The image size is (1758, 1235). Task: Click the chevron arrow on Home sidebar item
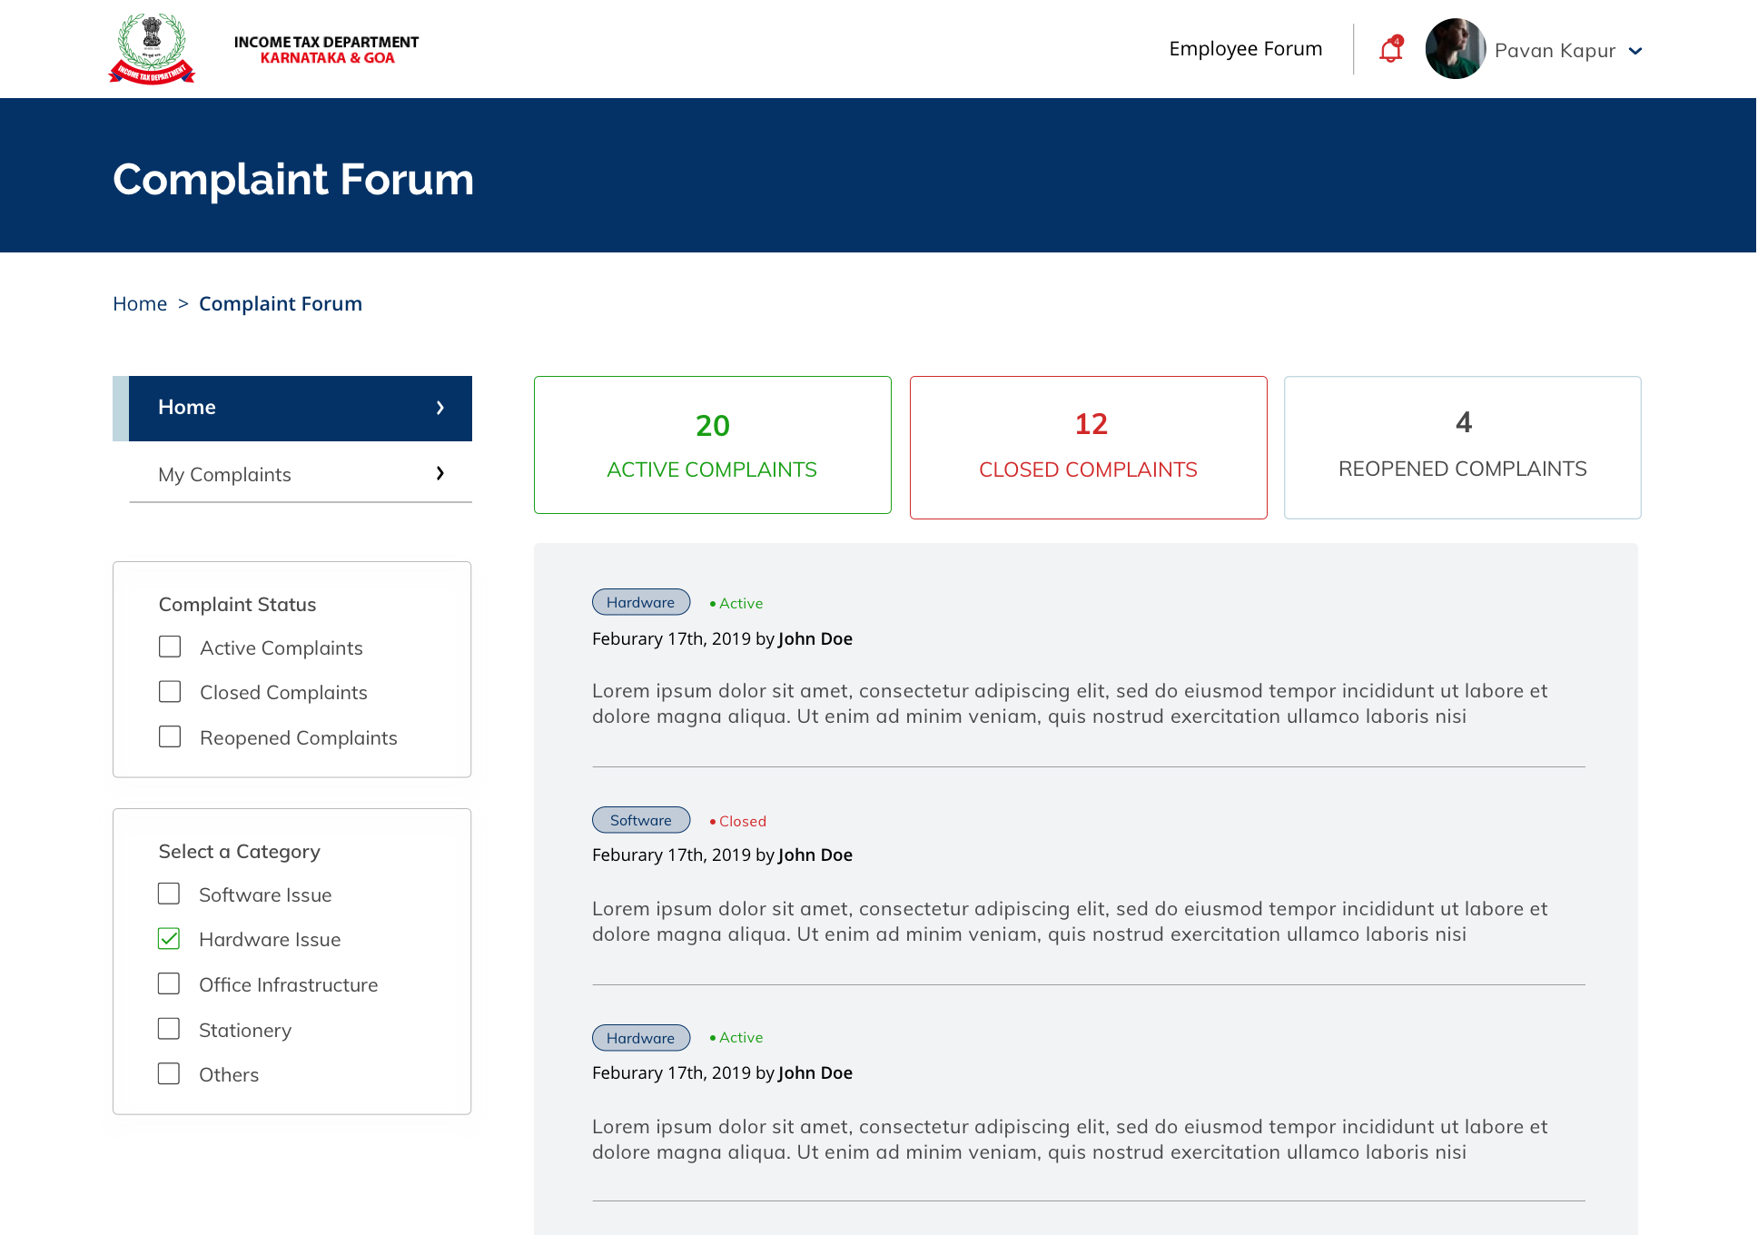point(440,408)
